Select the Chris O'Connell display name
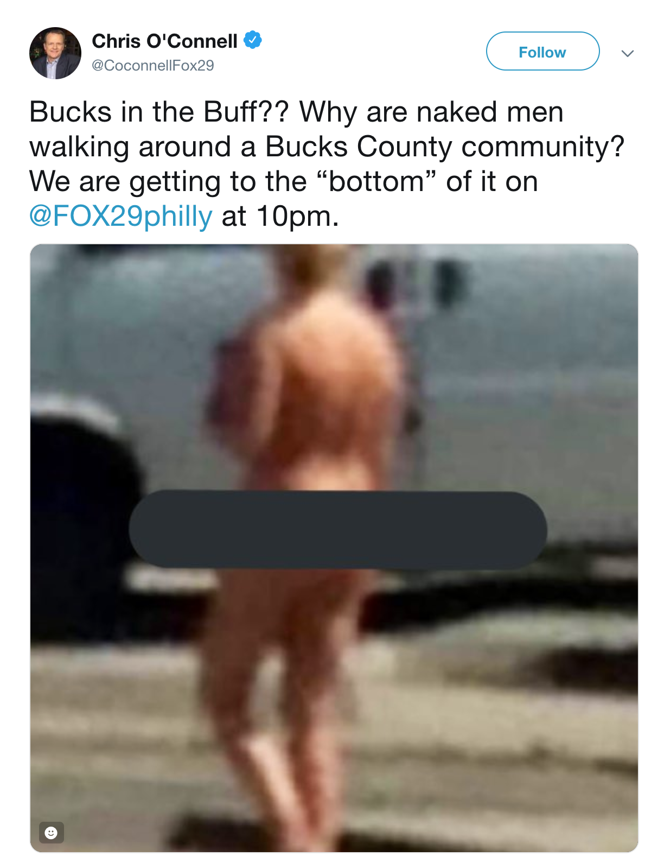664x863 pixels. point(165,41)
